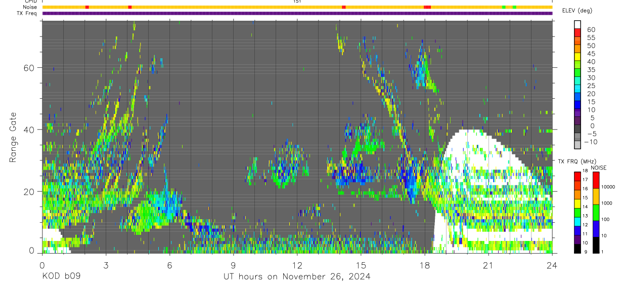
Task: Click the black bottom segment of TX FRQ bar
Action: [x=578, y=248]
